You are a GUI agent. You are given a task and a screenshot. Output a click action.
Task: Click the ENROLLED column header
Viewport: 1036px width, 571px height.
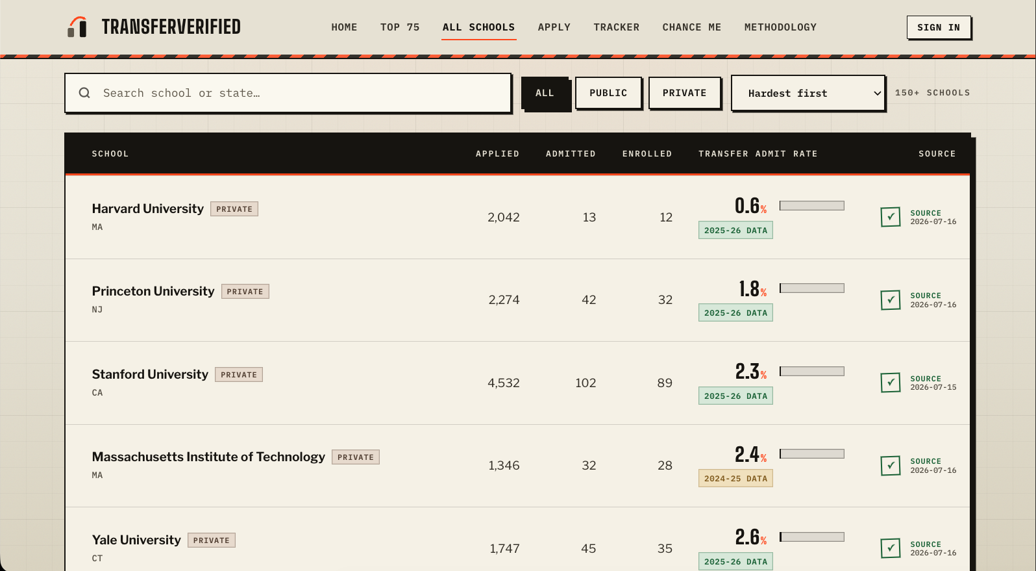tap(647, 154)
